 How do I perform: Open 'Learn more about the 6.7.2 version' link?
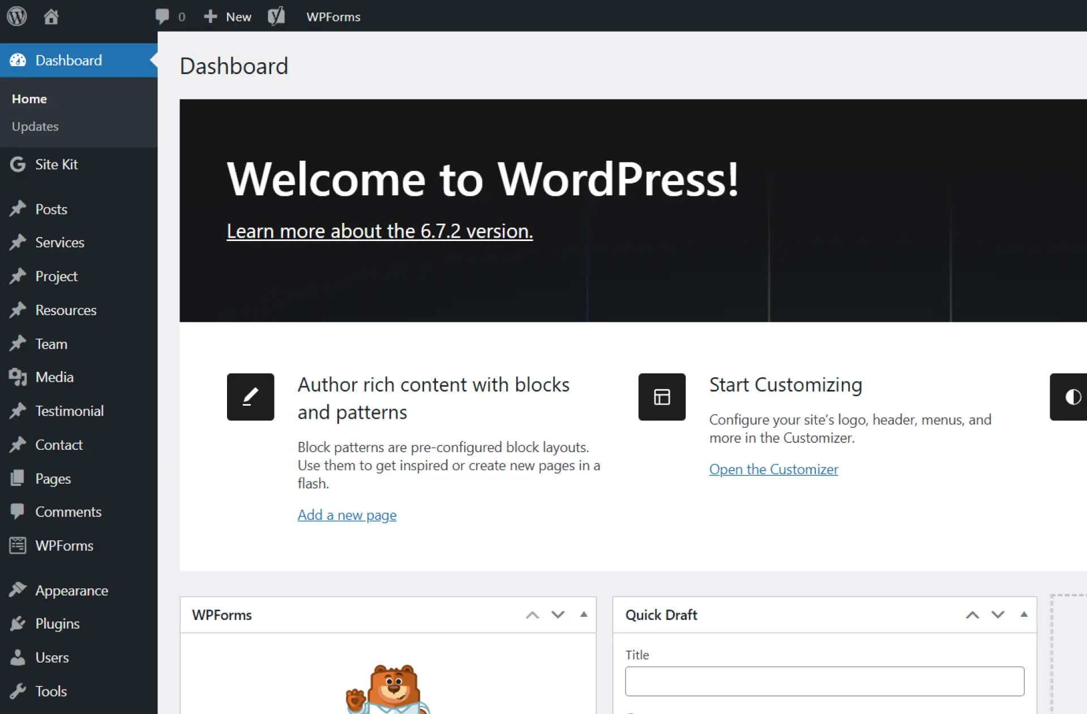click(380, 231)
